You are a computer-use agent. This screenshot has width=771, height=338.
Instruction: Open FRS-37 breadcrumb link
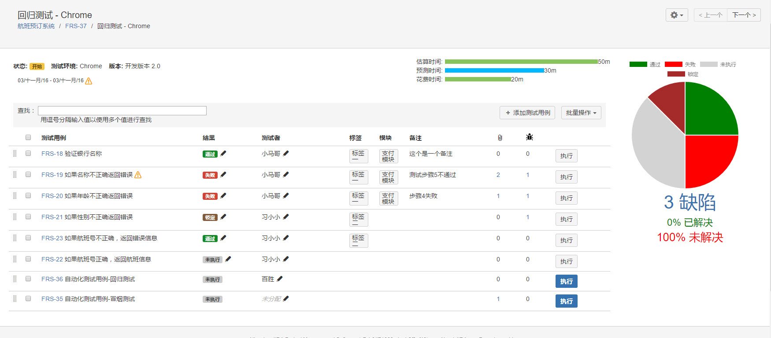pos(76,26)
